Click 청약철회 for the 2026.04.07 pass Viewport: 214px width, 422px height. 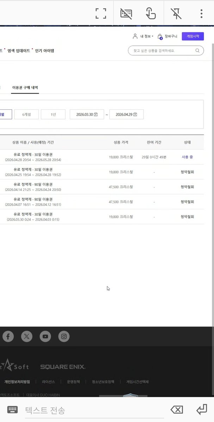[x=187, y=202]
